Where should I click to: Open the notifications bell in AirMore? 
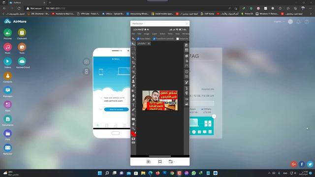tap(299, 22)
